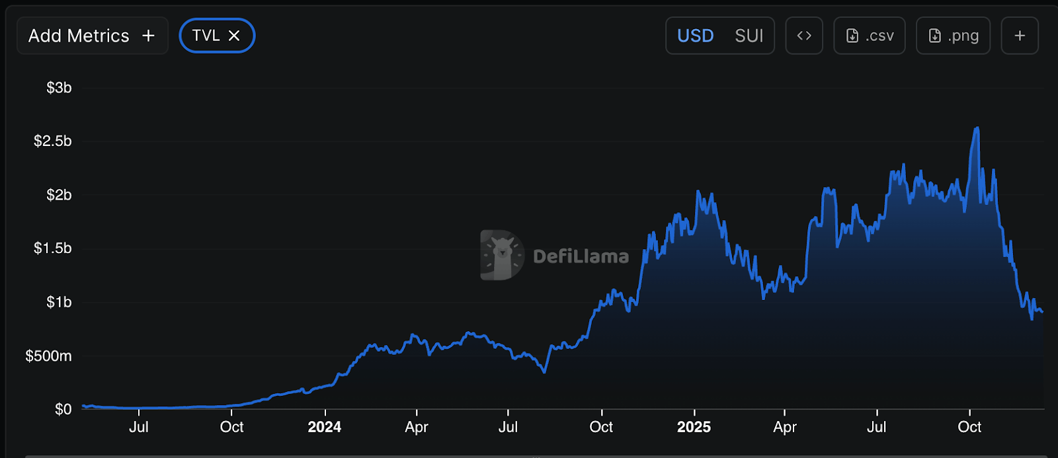Click the bold 2024 x-axis label

(324, 427)
